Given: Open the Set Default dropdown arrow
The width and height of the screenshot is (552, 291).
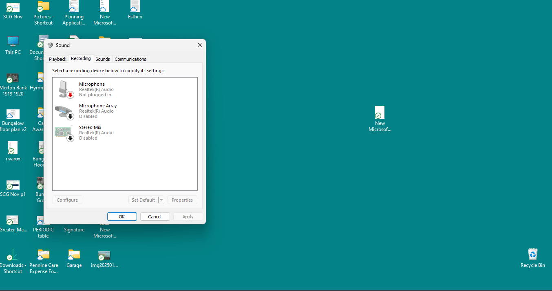Looking at the screenshot, I should 161,200.
